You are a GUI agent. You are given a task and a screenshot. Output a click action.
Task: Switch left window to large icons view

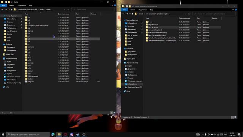(114, 113)
